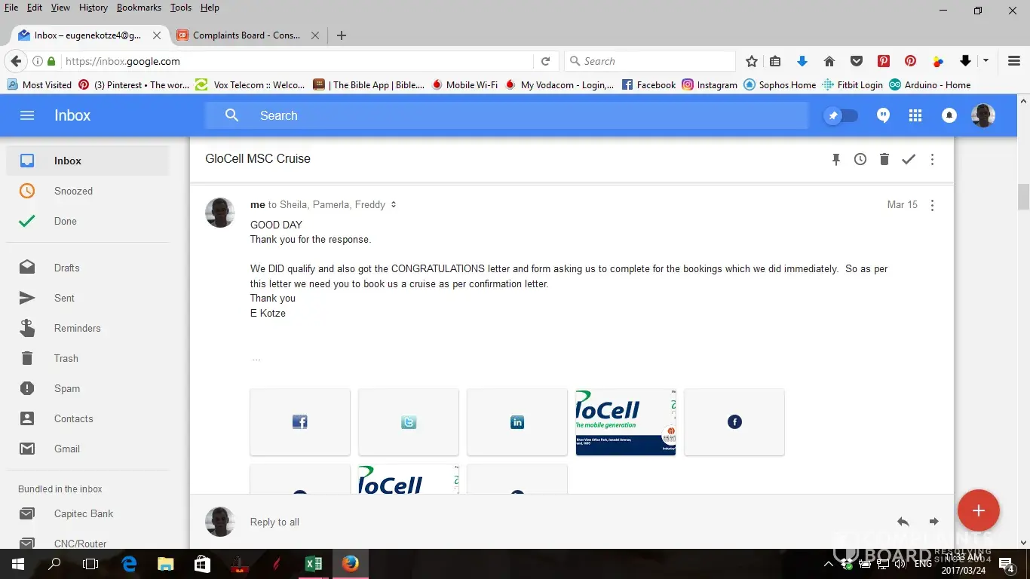Open the conversation's three-dot overflow menu
The height and width of the screenshot is (579, 1030).
(932, 159)
